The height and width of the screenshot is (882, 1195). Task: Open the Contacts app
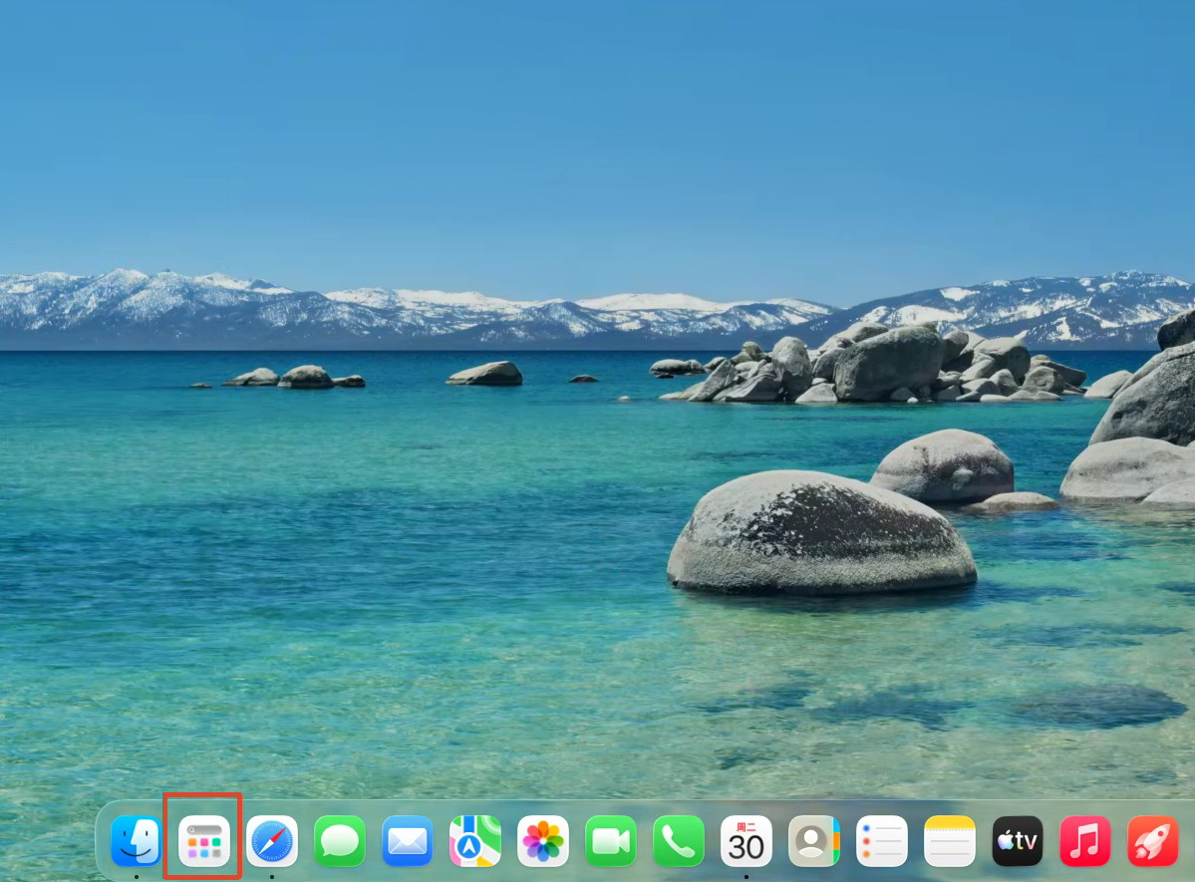(814, 841)
